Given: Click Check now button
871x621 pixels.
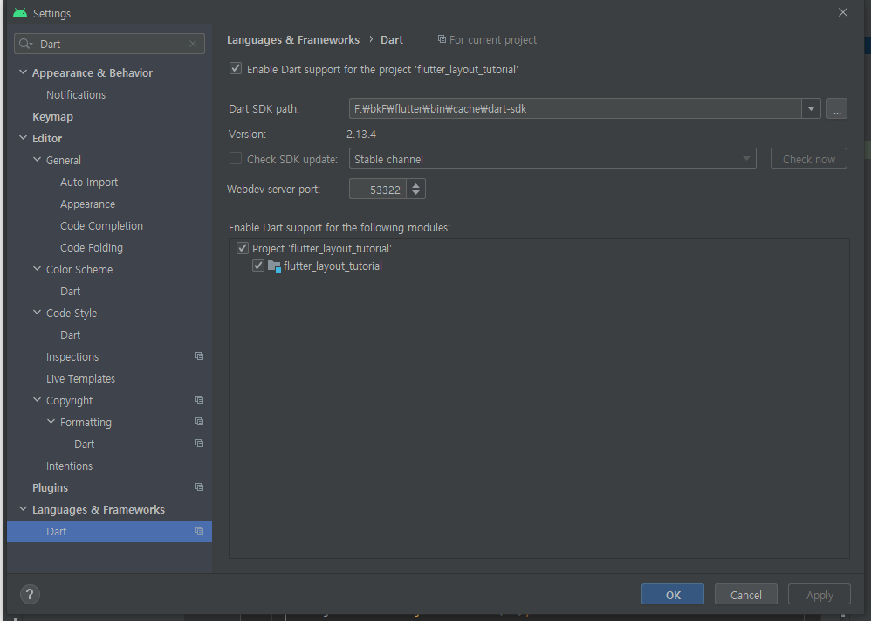Looking at the screenshot, I should pos(809,158).
